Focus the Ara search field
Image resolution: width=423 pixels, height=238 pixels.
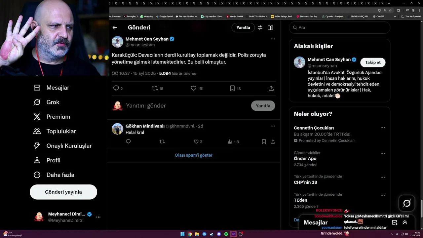[340, 27]
